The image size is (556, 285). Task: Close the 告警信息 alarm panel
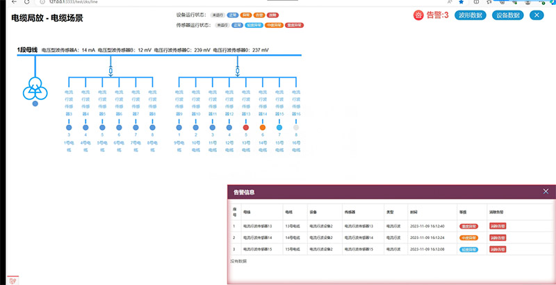pos(546,192)
